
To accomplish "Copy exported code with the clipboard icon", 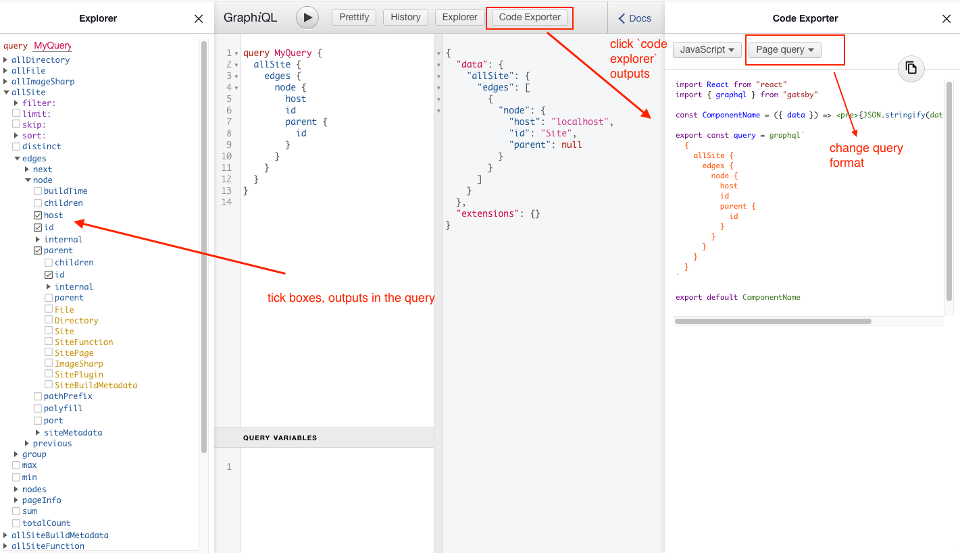I will pyautogui.click(x=911, y=68).
